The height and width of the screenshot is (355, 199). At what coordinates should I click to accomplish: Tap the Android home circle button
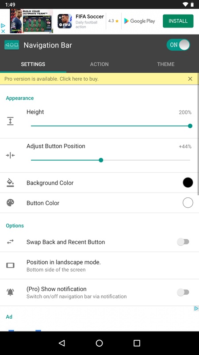[99, 343]
